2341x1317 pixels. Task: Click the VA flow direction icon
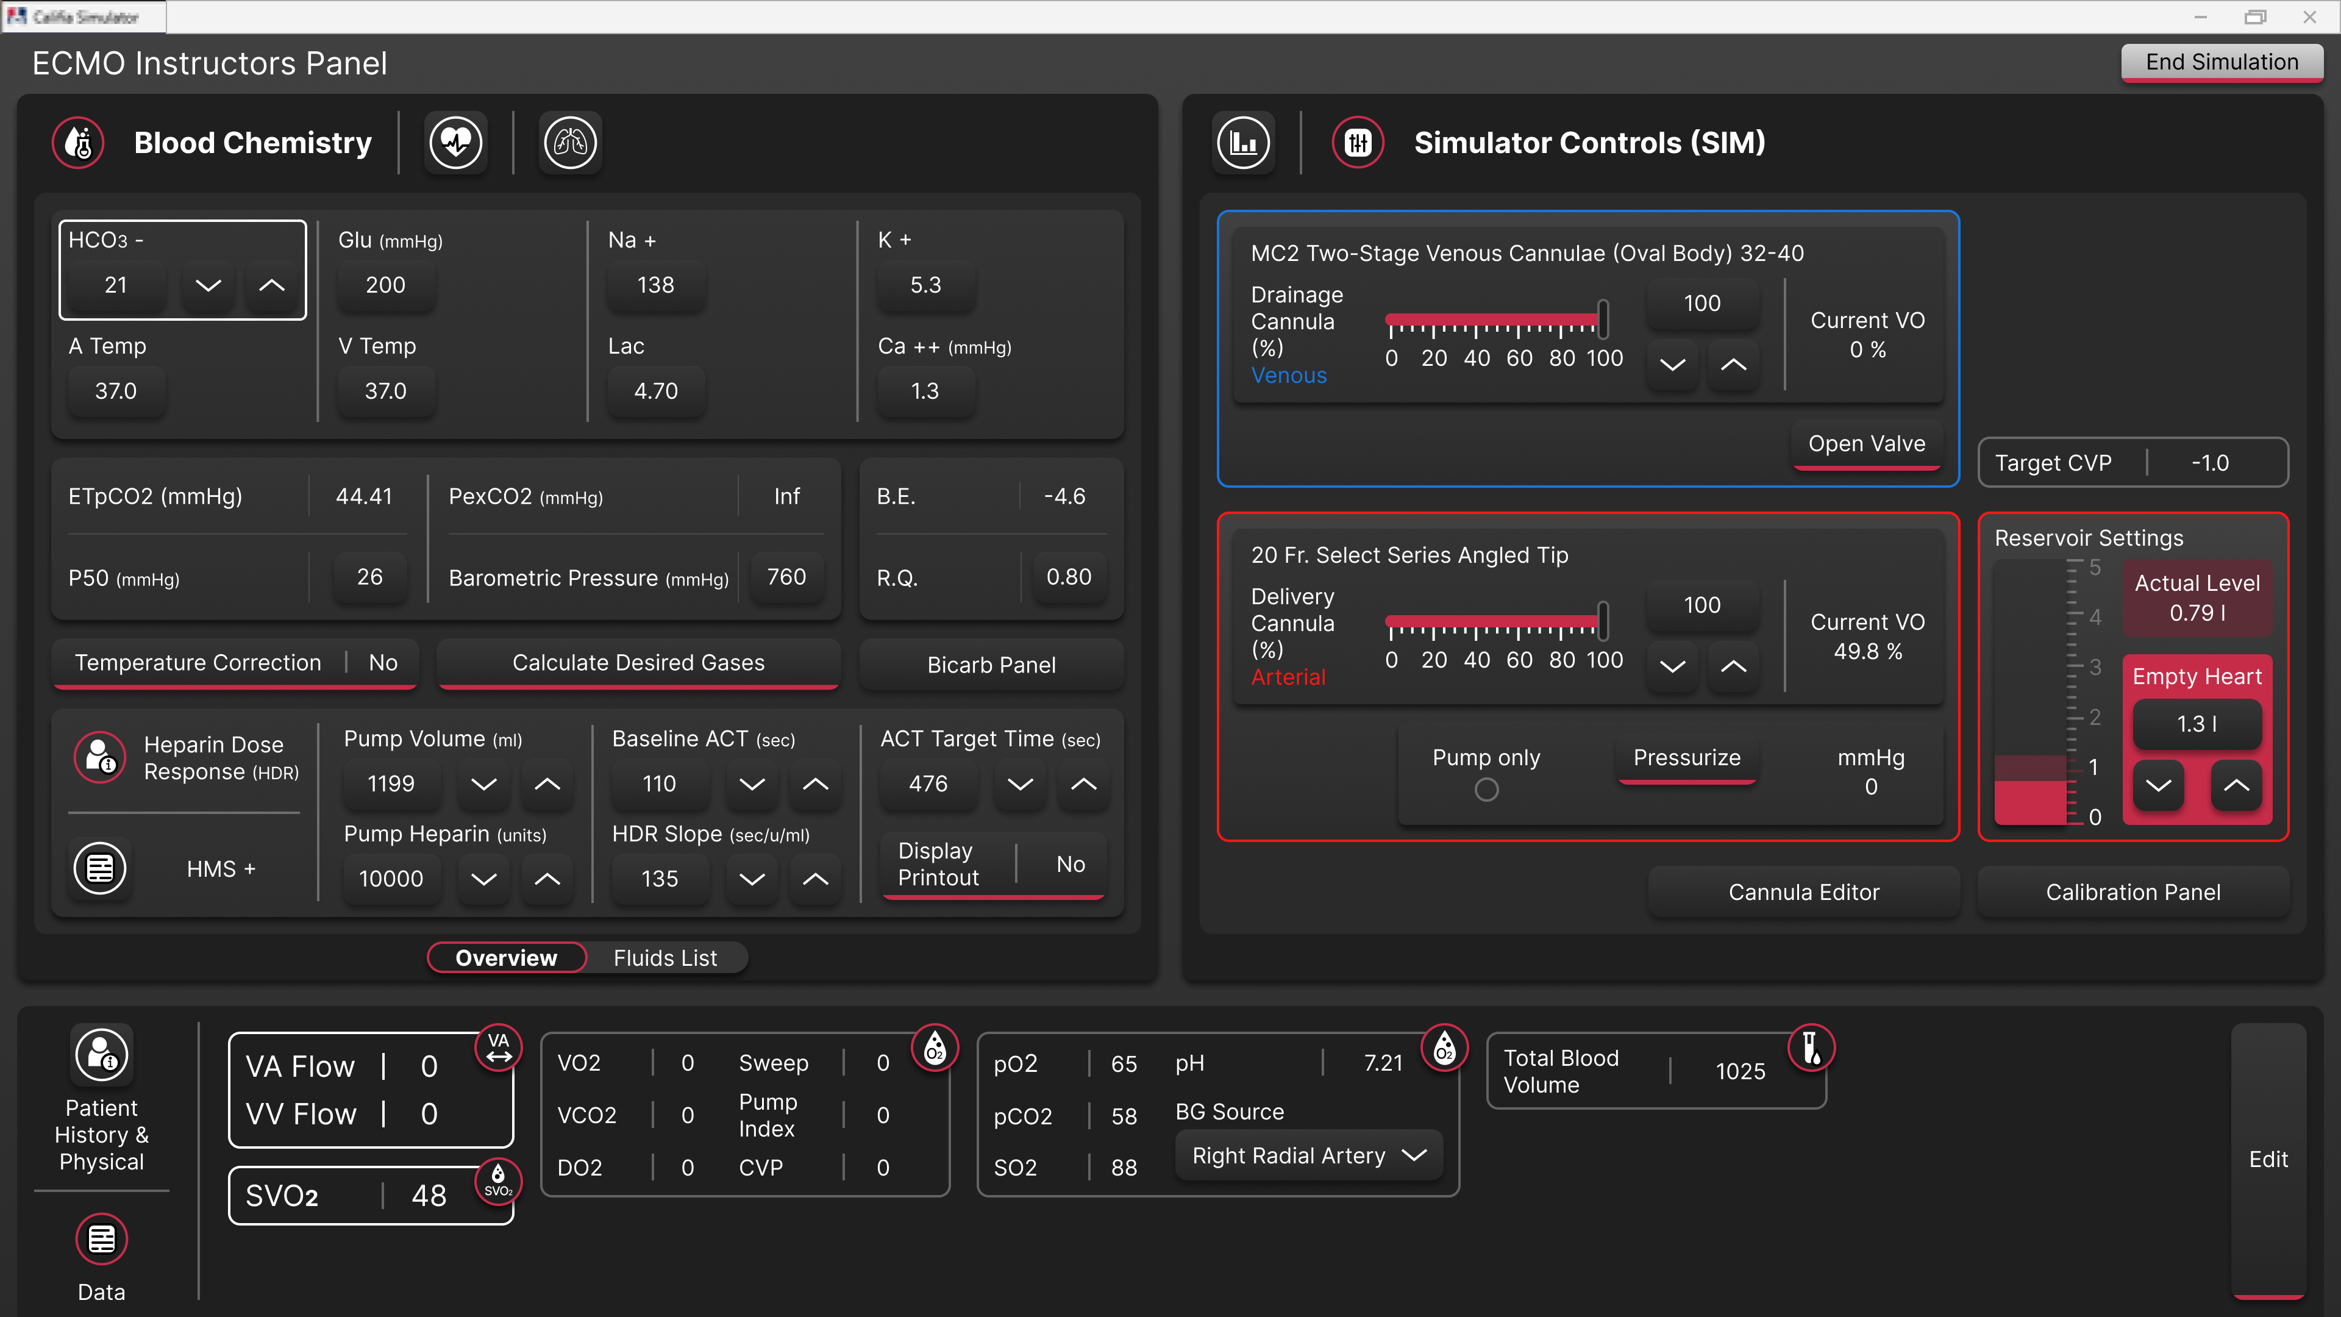pos(498,1048)
